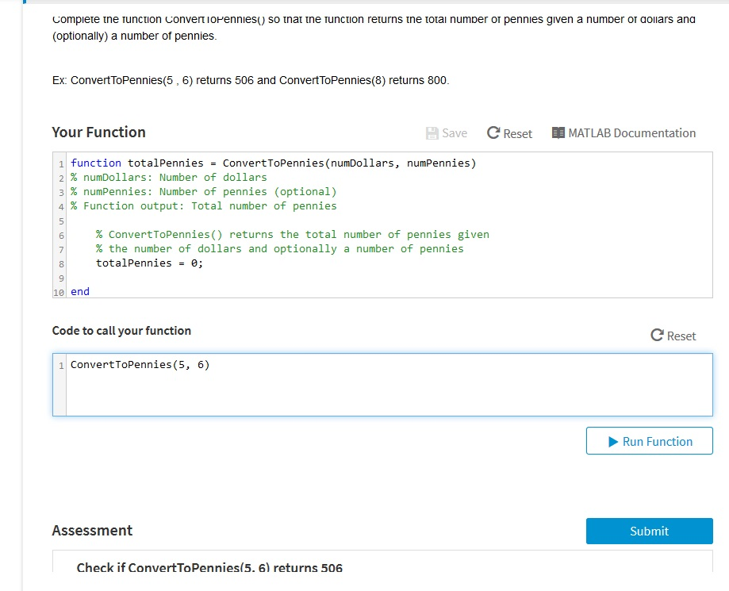Click the 'end' keyword on line 10
729x591 pixels.
click(80, 292)
